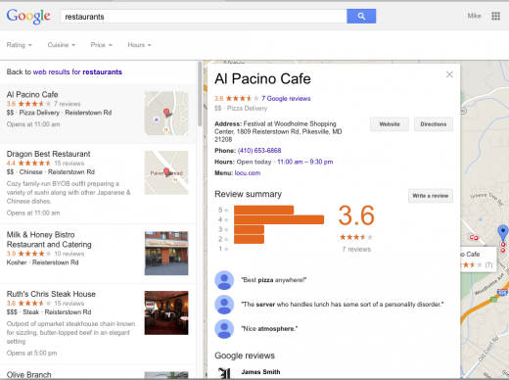Open the Hours filter dropdown
Viewport: 509px width, 380px height.
[139, 45]
